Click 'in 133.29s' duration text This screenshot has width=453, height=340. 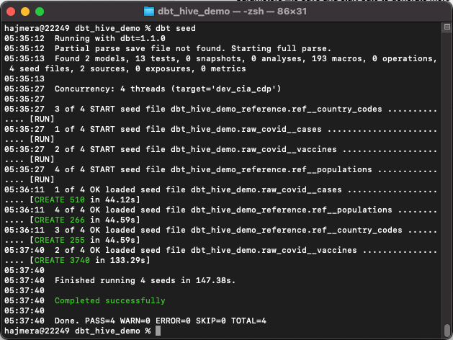point(120,261)
